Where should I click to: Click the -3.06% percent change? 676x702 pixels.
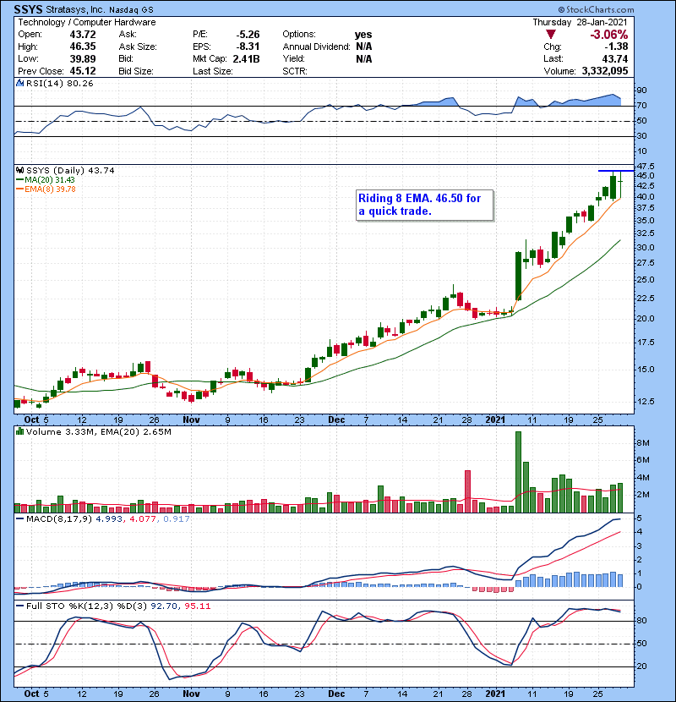tap(609, 35)
